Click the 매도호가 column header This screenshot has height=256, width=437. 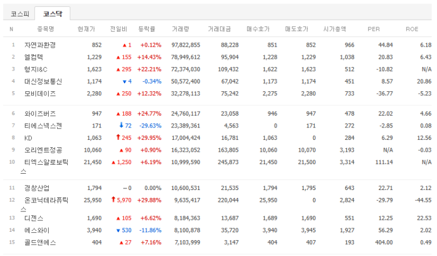pos(297,29)
